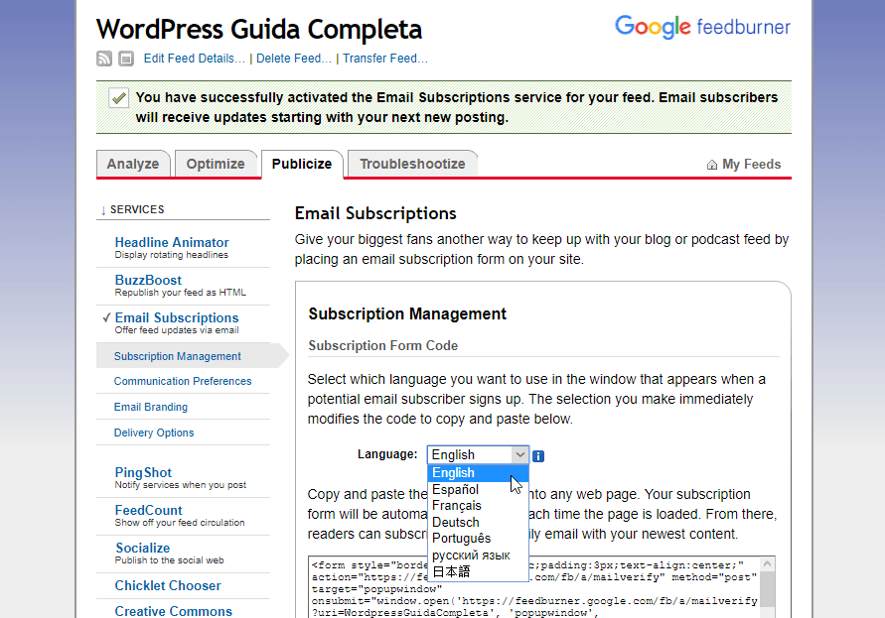Open Delivery Options in the sidebar
Image resolution: width=885 pixels, height=618 pixels.
pos(154,433)
